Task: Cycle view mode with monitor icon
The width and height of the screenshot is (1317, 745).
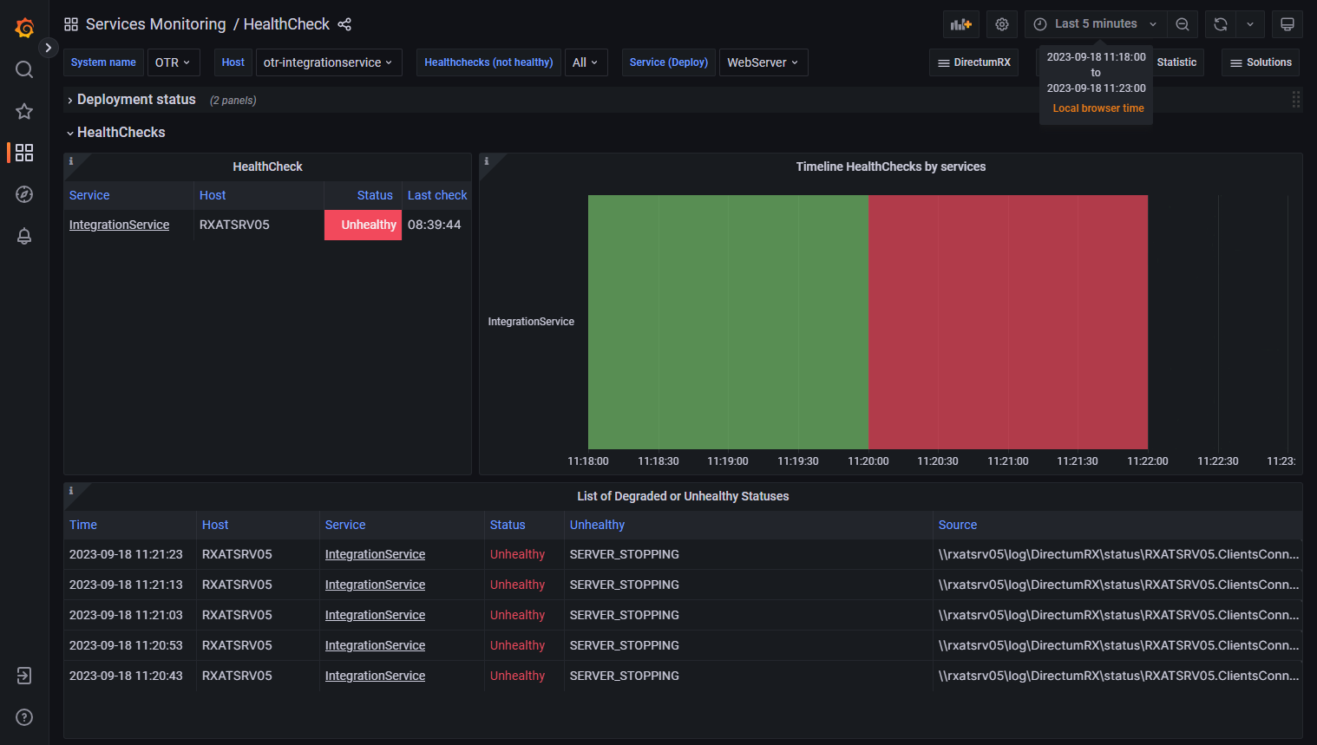Action: tap(1287, 24)
